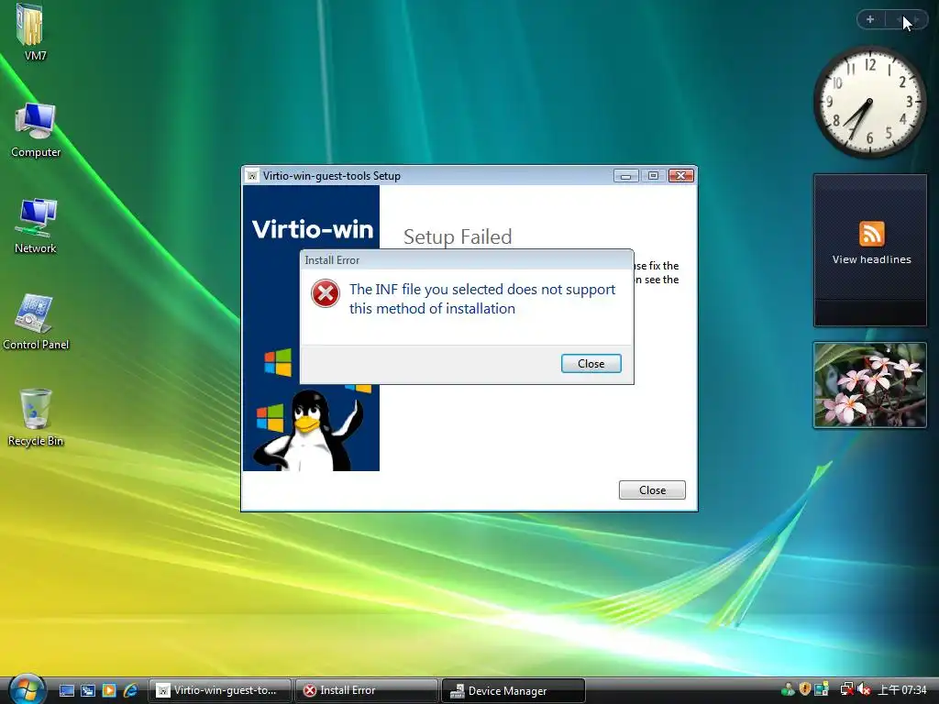
Task: Click the flower slideshow gadget picture
Action: (x=869, y=385)
